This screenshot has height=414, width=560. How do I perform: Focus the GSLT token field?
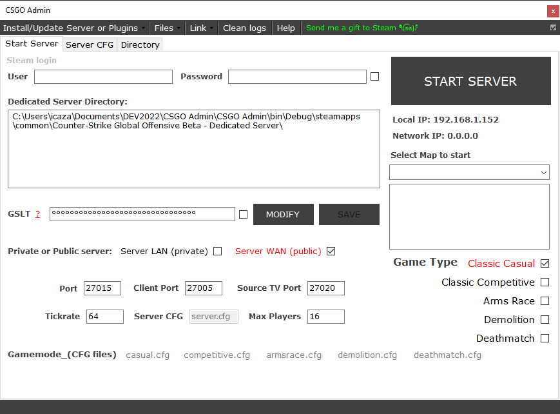coord(142,214)
